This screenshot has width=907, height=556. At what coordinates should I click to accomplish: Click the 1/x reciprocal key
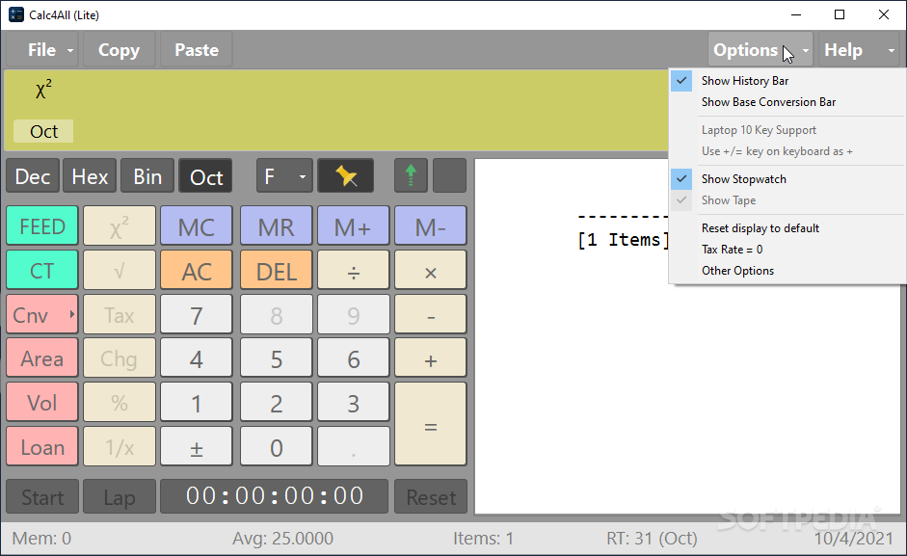point(120,447)
